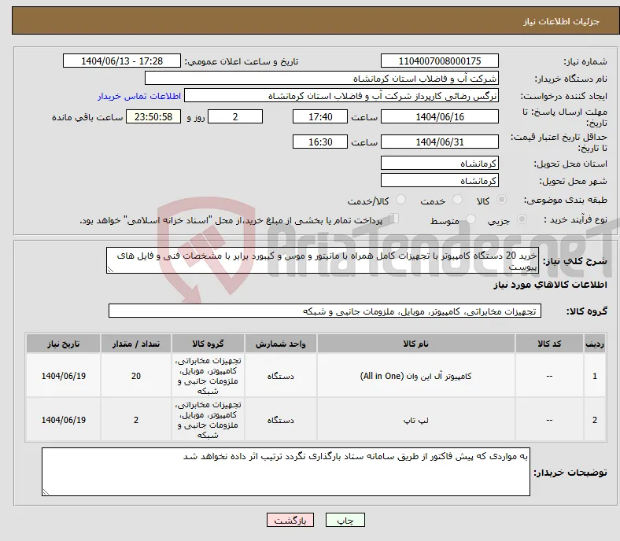
Task: Open the اطلاعات تماس خریدار link
Action: pyautogui.click(x=139, y=96)
